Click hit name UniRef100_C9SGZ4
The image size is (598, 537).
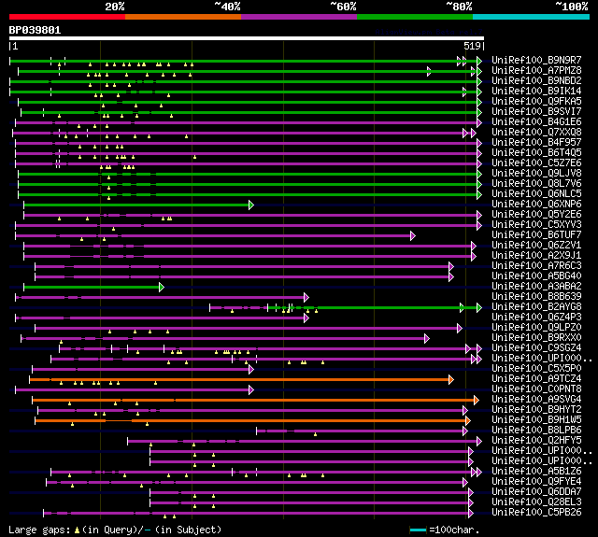(x=536, y=348)
